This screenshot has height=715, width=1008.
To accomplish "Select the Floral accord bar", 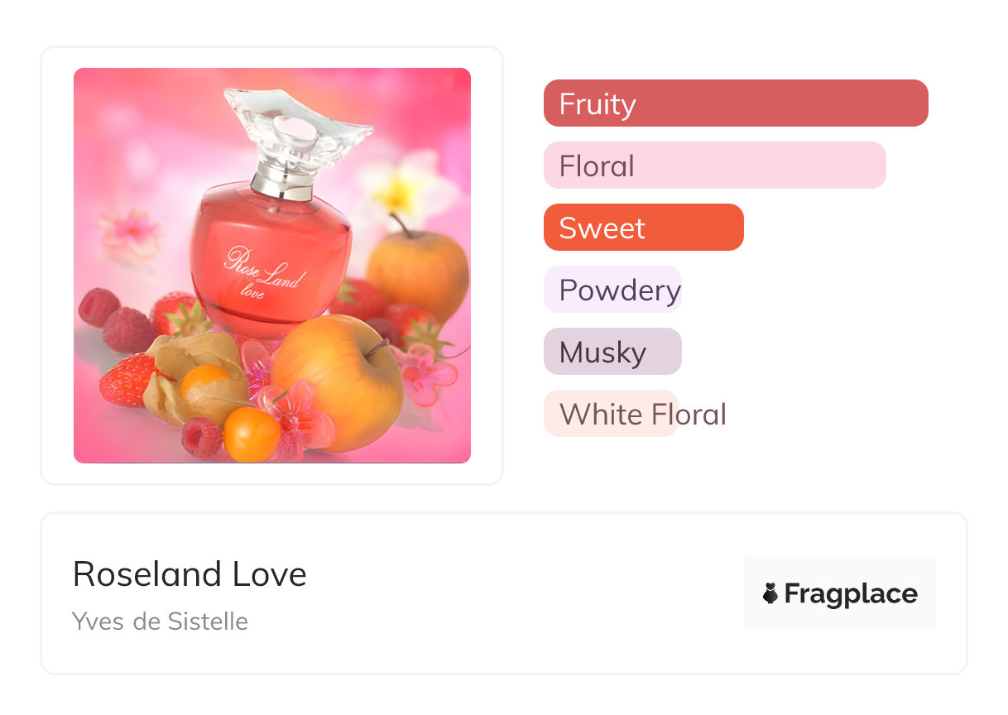I will pos(714,166).
